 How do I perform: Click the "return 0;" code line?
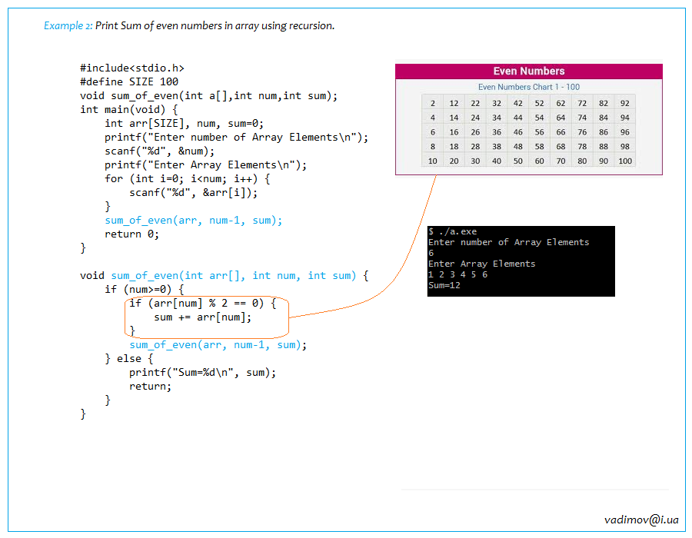point(131,234)
